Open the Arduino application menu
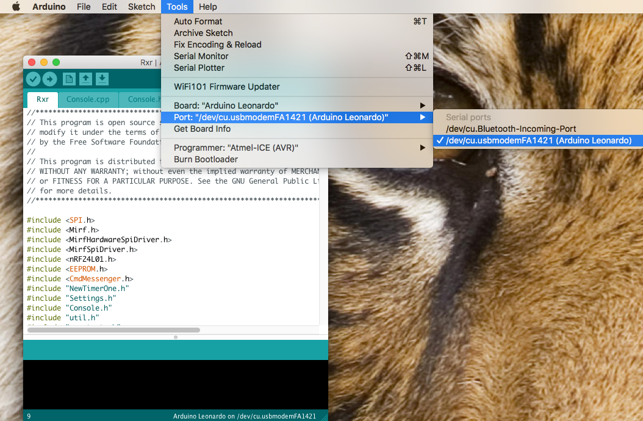This screenshot has width=643, height=421. tap(49, 7)
